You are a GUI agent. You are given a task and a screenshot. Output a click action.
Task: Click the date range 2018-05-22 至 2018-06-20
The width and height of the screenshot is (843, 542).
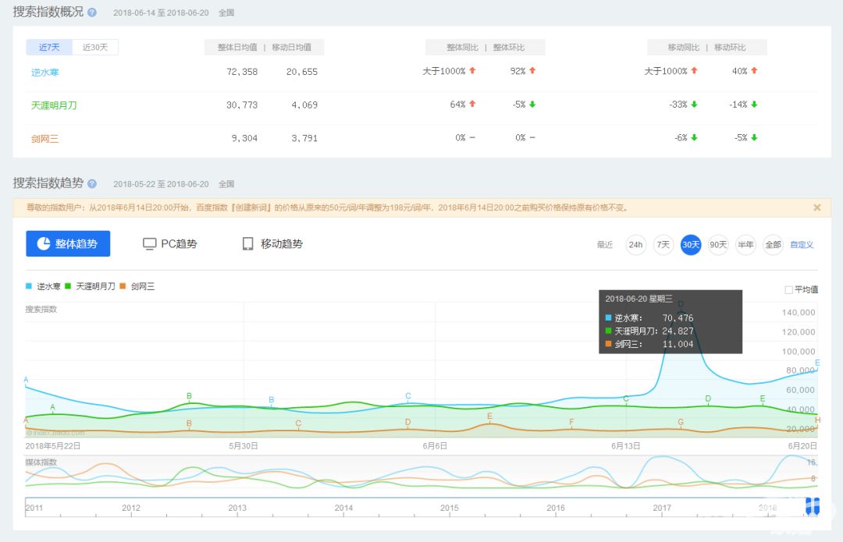click(161, 184)
